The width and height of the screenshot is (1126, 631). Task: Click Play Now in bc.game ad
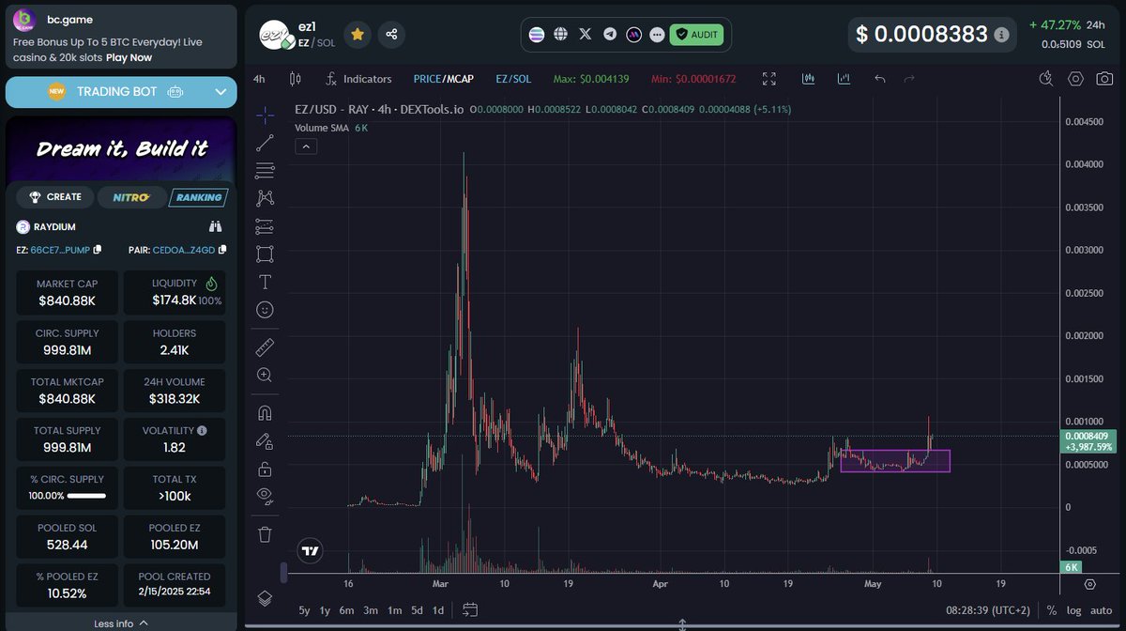[129, 57]
